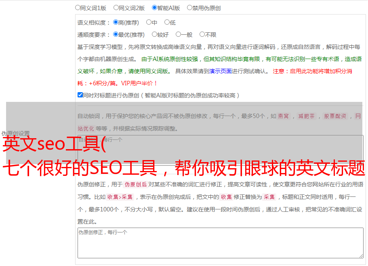Click the 语义相似度 label
This screenshot has width=368, height=266.
(94, 23)
